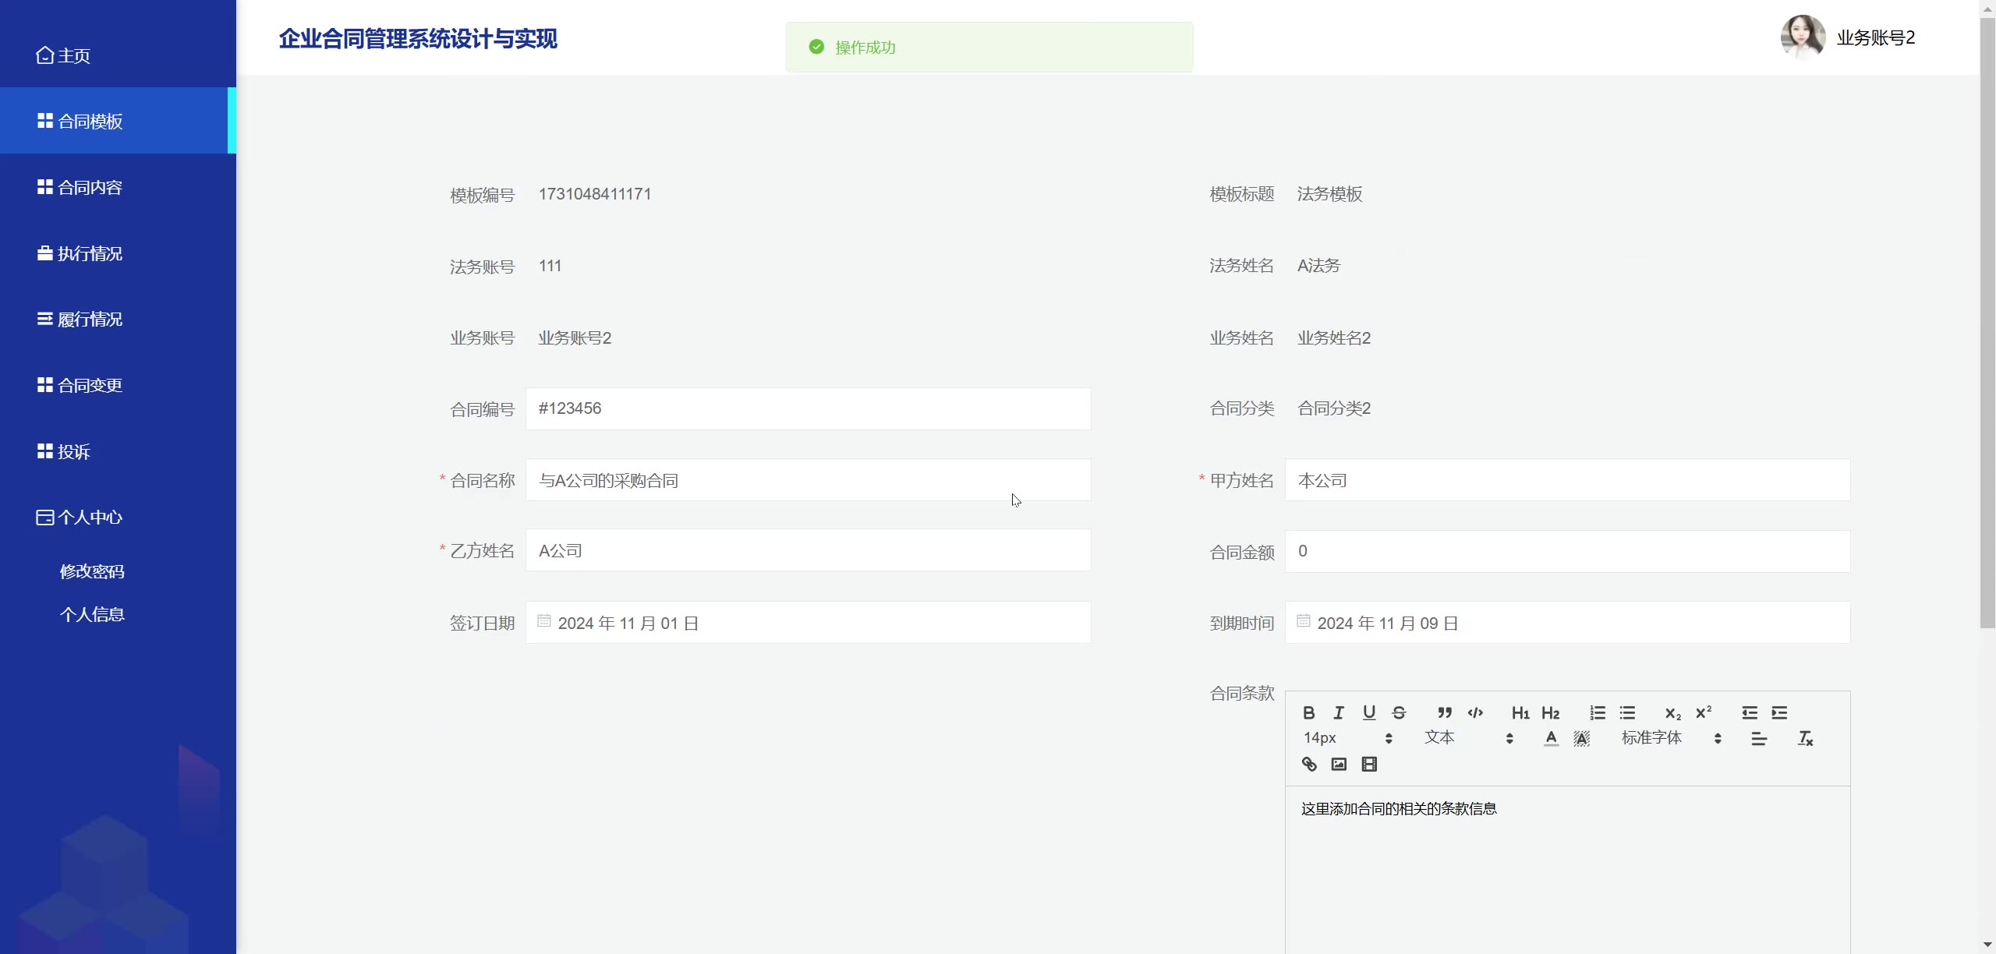Toggle strikethrough text formatting

(x=1399, y=712)
